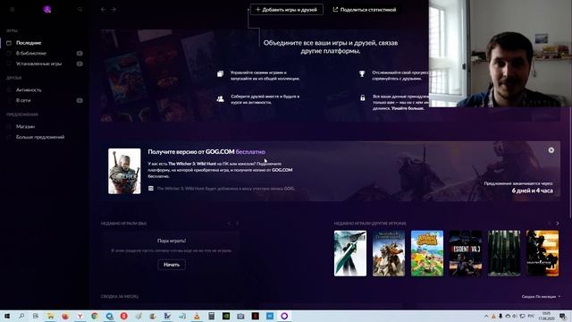Show hidden system tray icons

[x=486, y=316]
